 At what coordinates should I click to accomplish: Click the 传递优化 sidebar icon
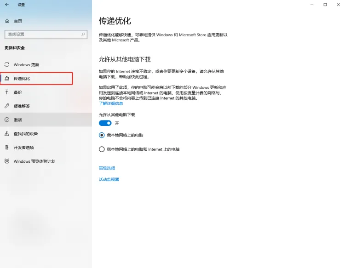(7, 78)
